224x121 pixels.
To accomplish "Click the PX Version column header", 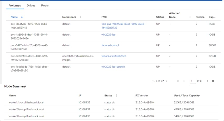I will [x=142, y=96].
